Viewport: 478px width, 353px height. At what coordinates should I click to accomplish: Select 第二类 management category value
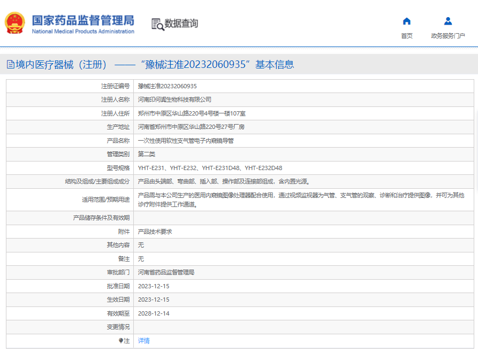(x=146, y=154)
